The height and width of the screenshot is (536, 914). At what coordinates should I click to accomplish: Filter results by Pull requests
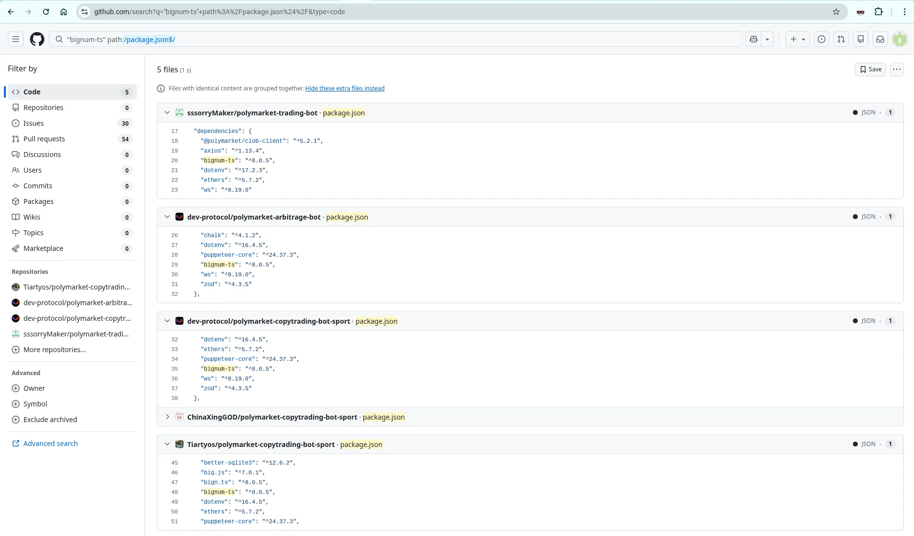click(44, 139)
